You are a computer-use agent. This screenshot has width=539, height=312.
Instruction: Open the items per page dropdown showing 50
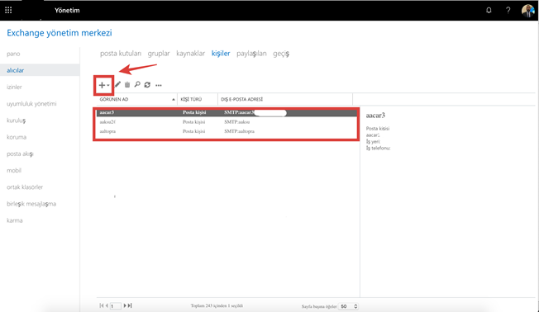(349, 306)
